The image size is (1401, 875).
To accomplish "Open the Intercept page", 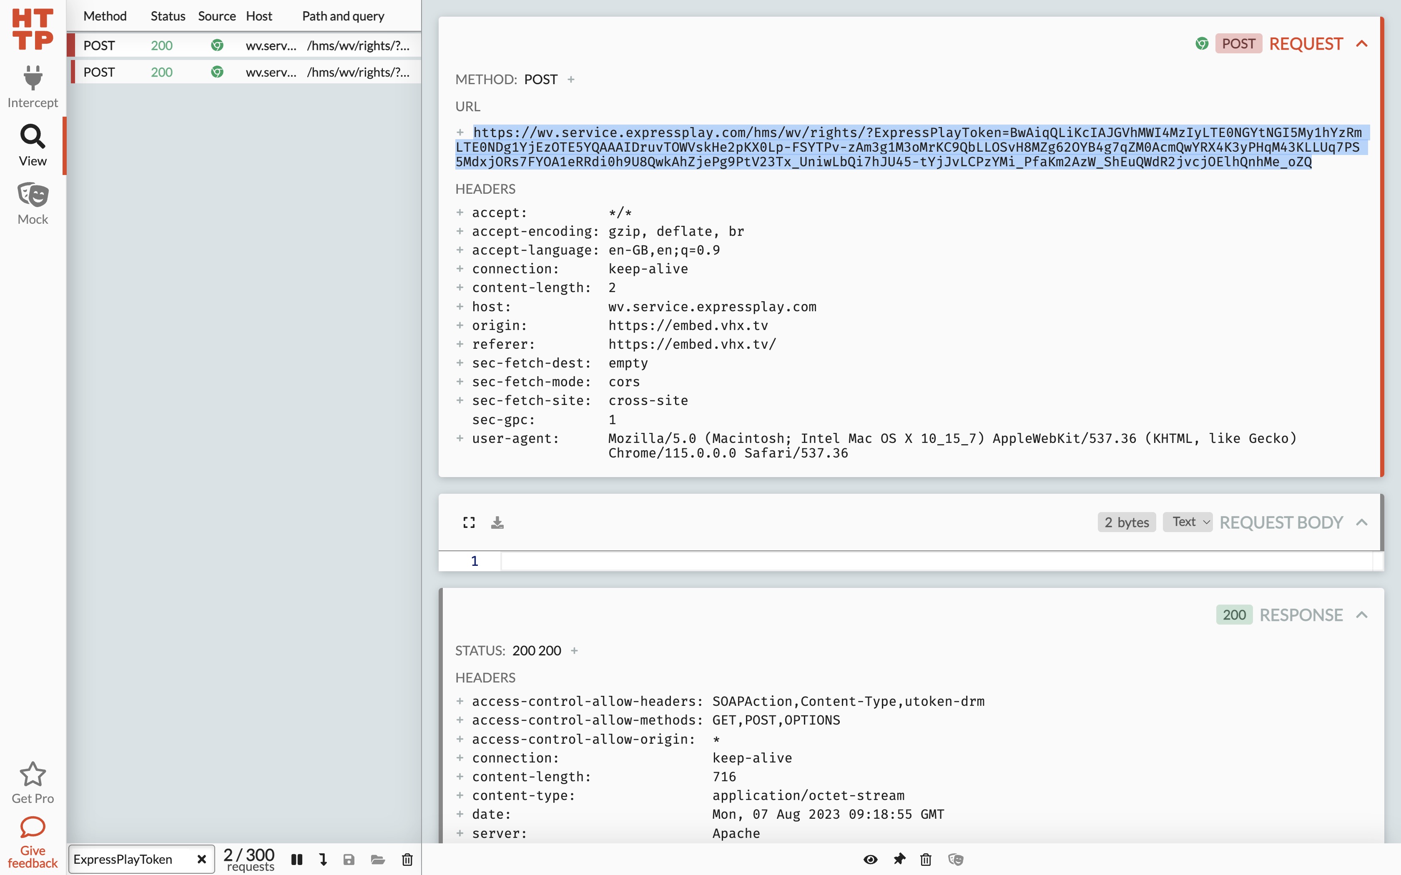I will point(33,87).
